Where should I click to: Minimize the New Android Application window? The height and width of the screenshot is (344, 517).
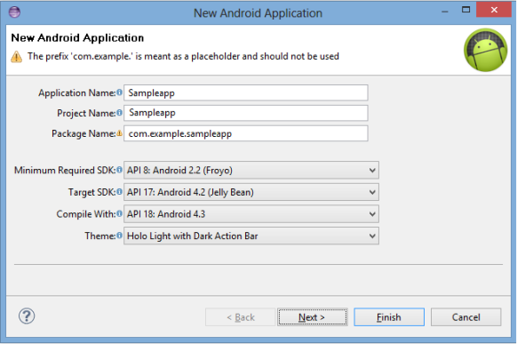click(445, 11)
